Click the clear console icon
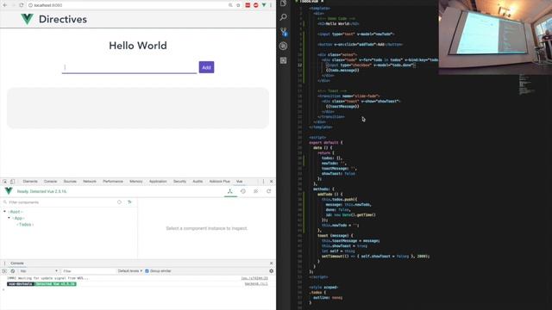The height and width of the screenshot is (310, 552). click(x=13, y=271)
